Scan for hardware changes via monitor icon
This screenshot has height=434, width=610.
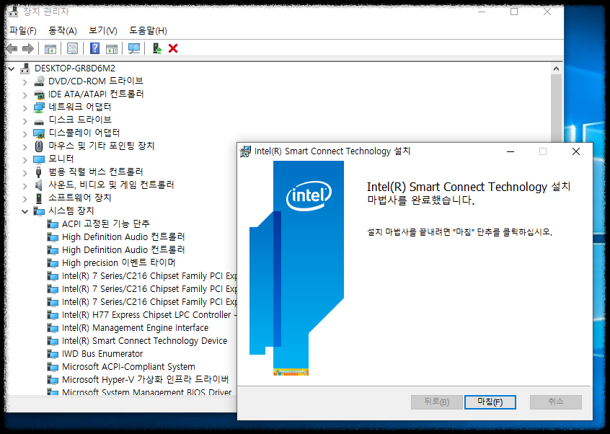click(134, 48)
